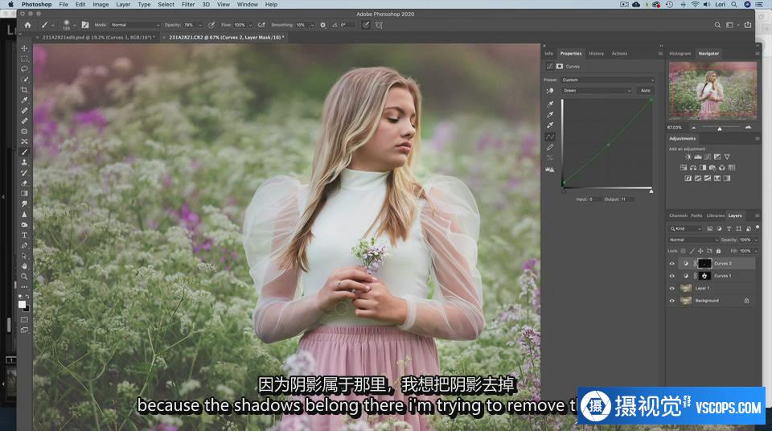Click the on-image adjustment hand tool in Curves
The image size is (772, 431).
tap(550, 91)
